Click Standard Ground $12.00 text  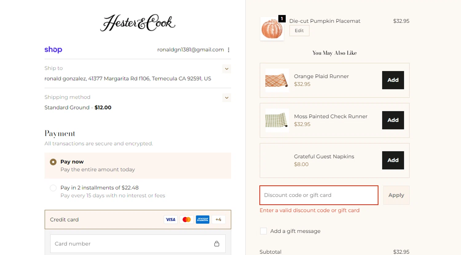pyautogui.click(x=78, y=107)
